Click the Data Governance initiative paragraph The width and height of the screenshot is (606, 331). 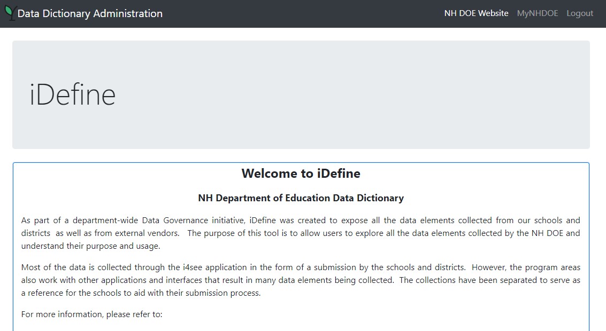tap(301, 233)
